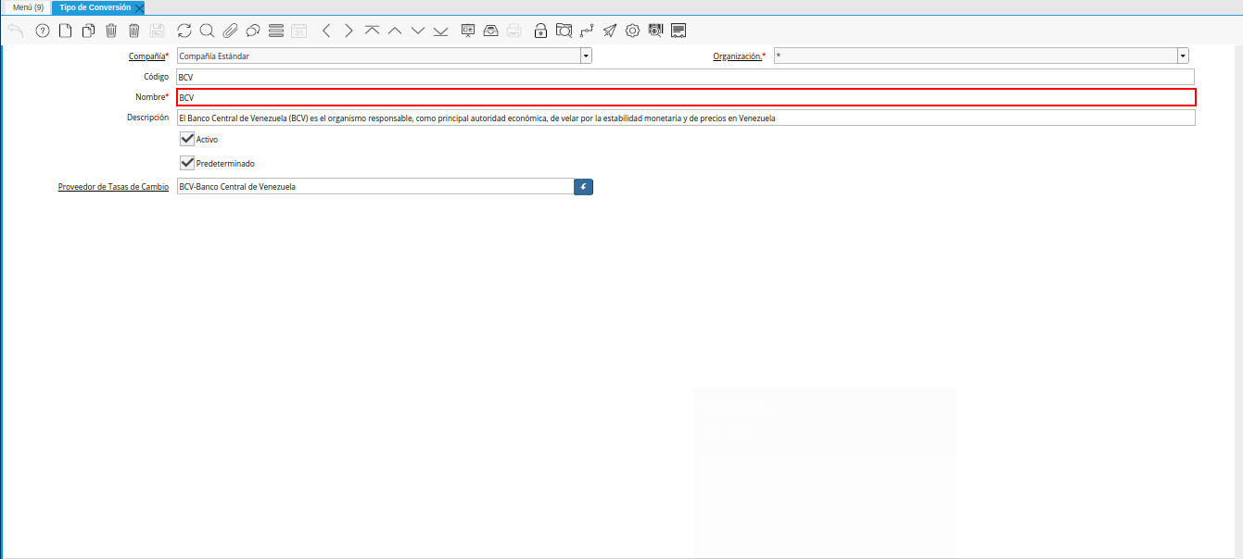
Task: Click the Código input field
Action: [x=685, y=77]
